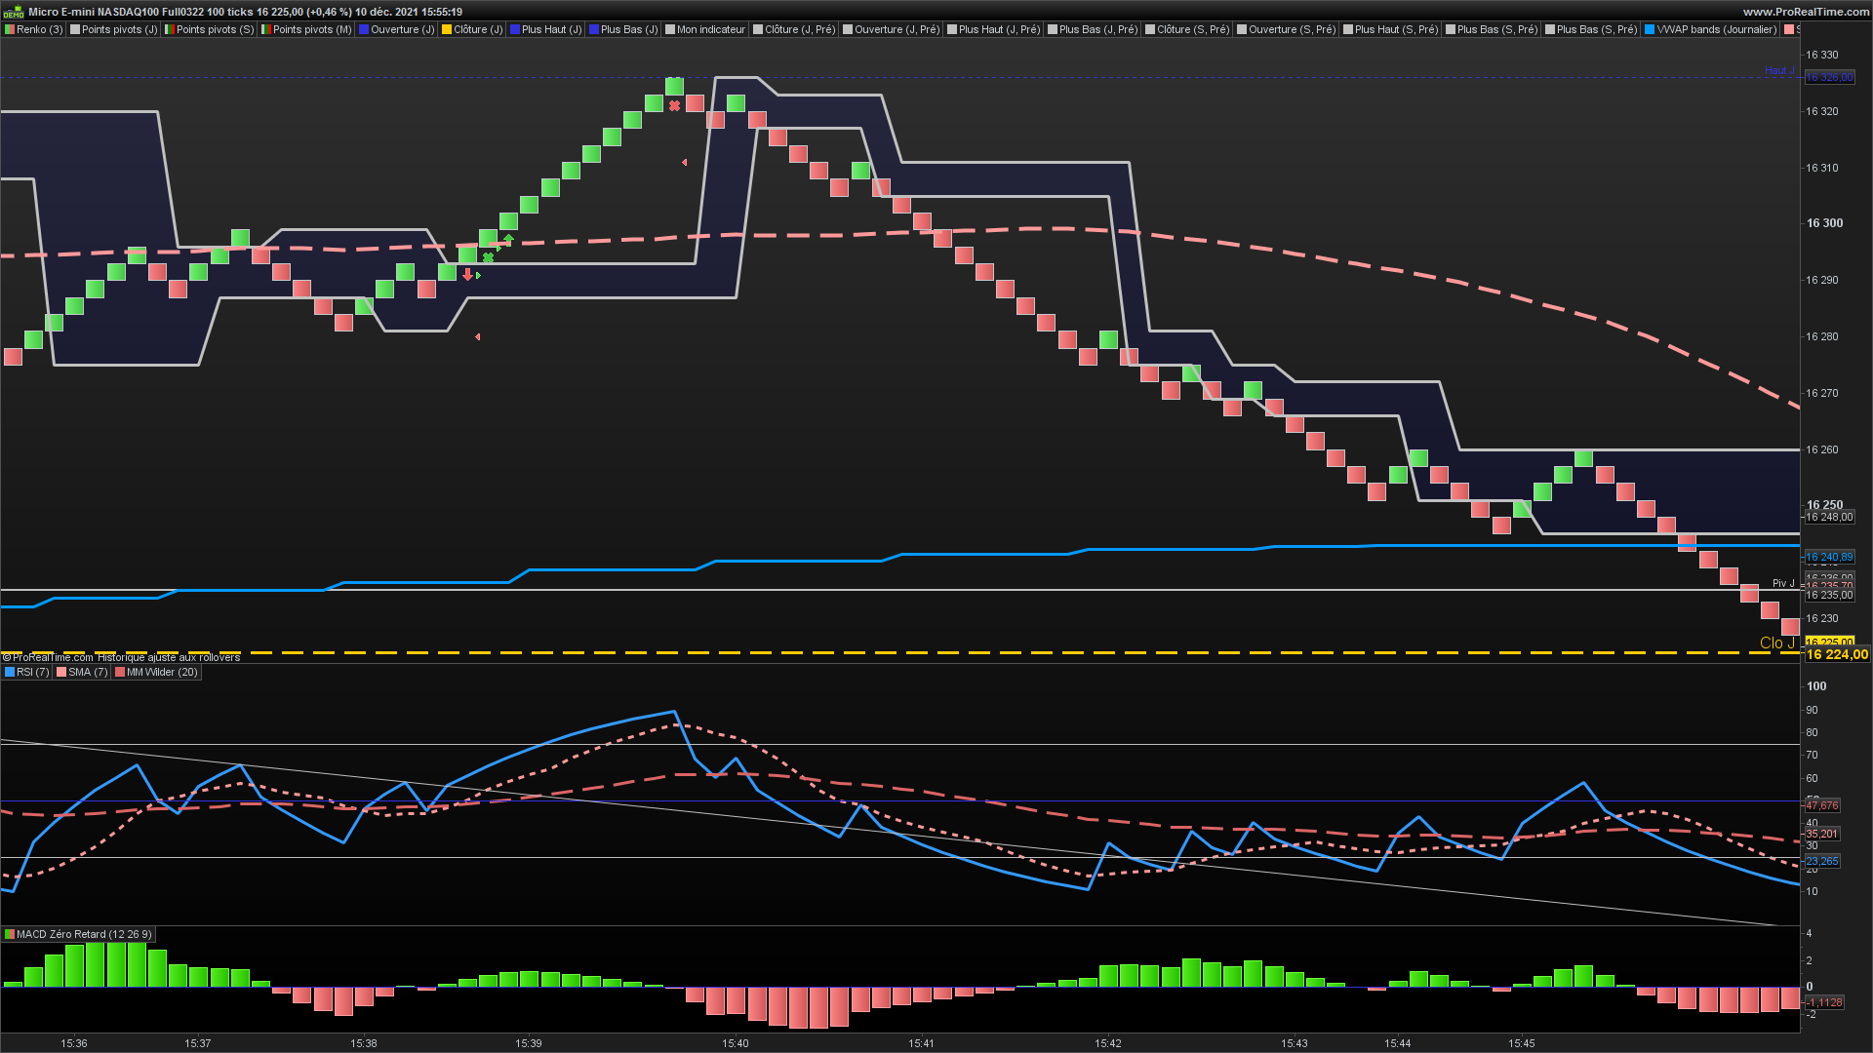Viewport: 1873px width, 1053px height.
Task: Open VWAP bands (Journalier) settings
Action: click(1716, 29)
